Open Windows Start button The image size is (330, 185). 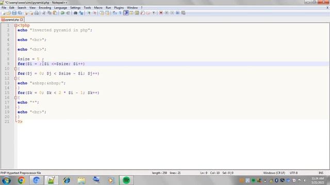click(x=6, y=180)
